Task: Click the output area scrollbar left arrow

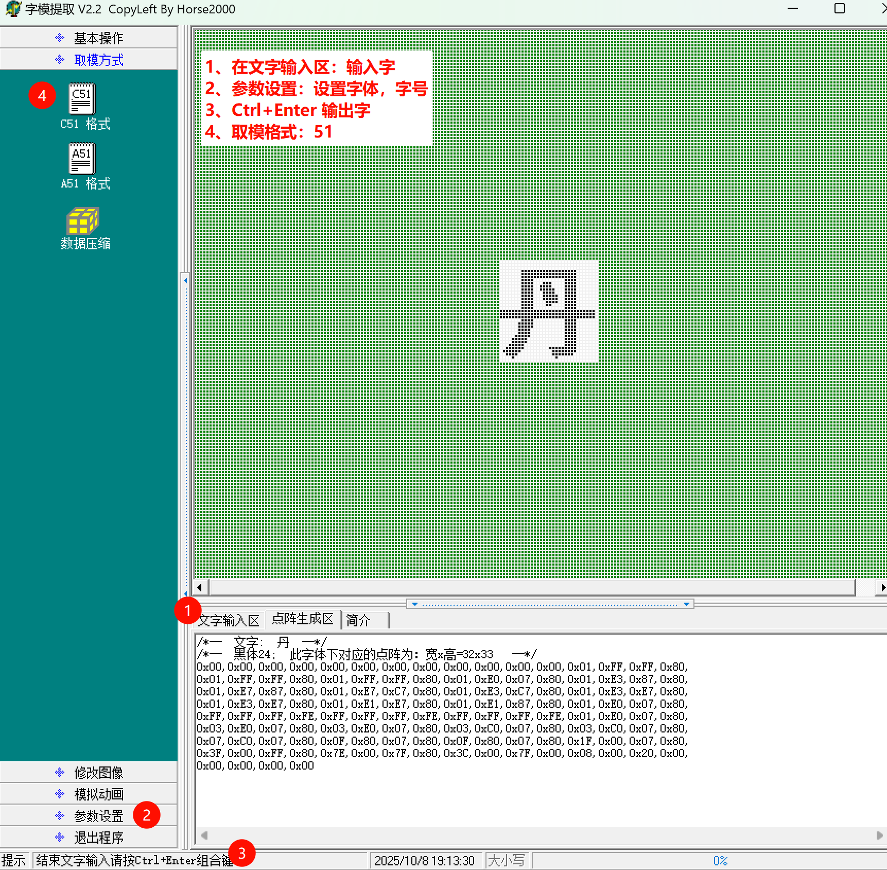Action: click(x=204, y=835)
